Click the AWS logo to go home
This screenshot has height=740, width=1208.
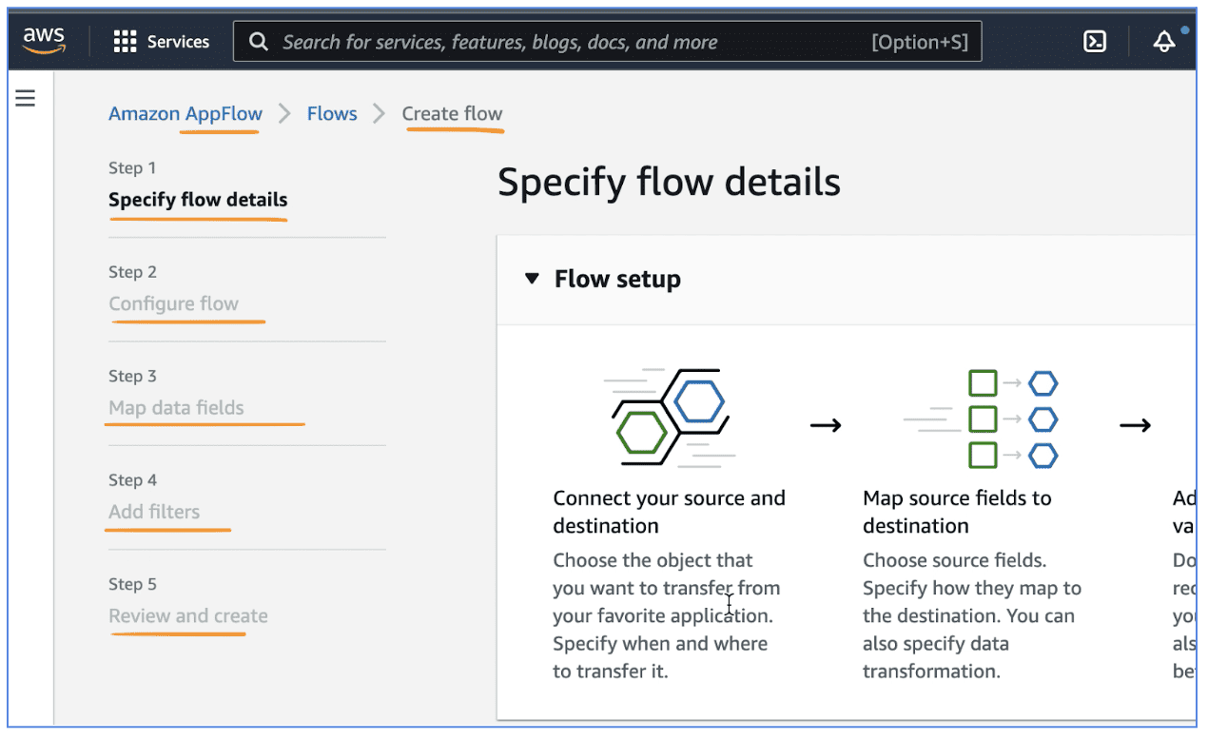click(x=43, y=40)
